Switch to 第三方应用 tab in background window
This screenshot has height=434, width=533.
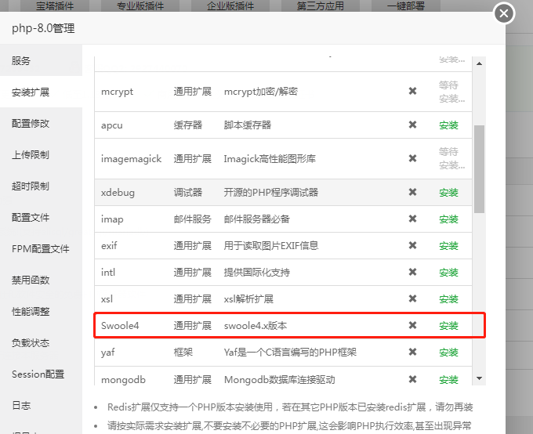click(x=321, y=5)
